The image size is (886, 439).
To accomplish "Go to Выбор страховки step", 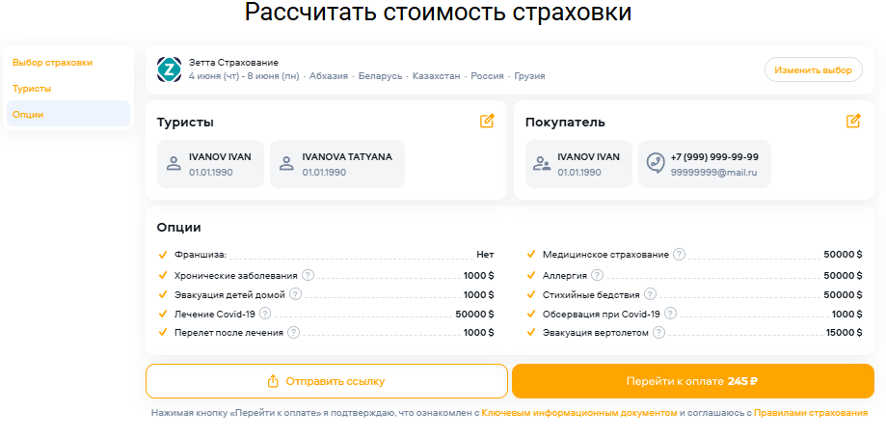I will 53,63.
